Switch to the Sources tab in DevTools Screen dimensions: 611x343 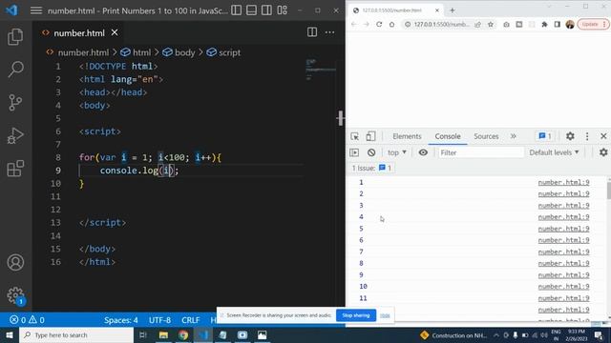coord(486,136)
